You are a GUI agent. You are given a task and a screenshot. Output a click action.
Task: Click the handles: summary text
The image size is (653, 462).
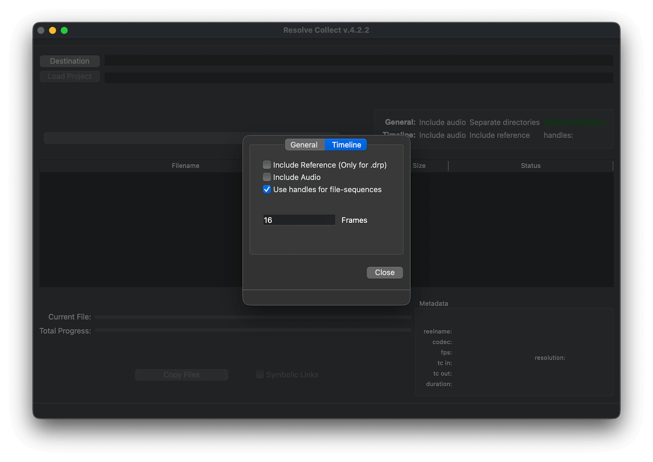click(x=559, y=135)
